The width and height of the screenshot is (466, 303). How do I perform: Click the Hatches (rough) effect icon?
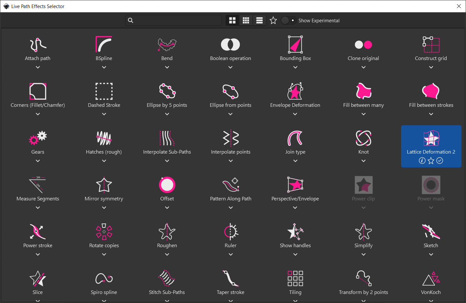pos(104,138)
